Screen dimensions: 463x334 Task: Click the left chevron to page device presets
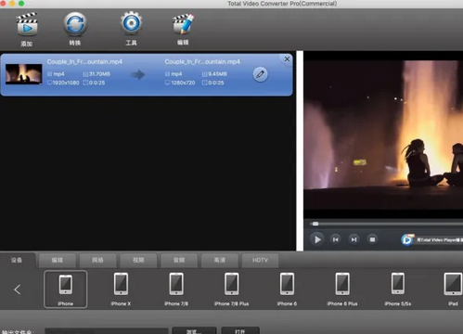click(x=18, y=289)
